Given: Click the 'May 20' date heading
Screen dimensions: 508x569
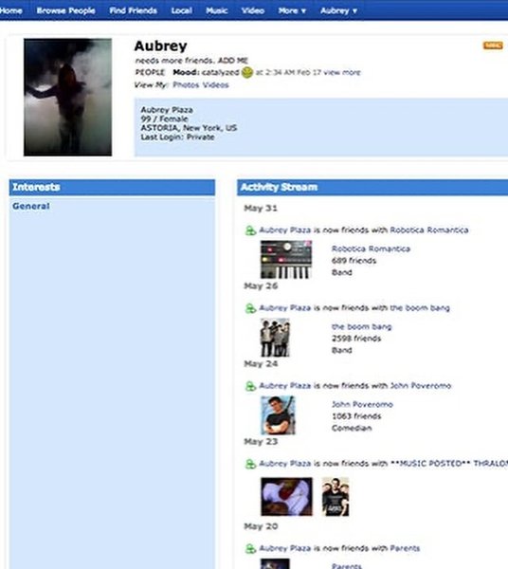Looking at the screenshot, I should click(x=261, y=526).
